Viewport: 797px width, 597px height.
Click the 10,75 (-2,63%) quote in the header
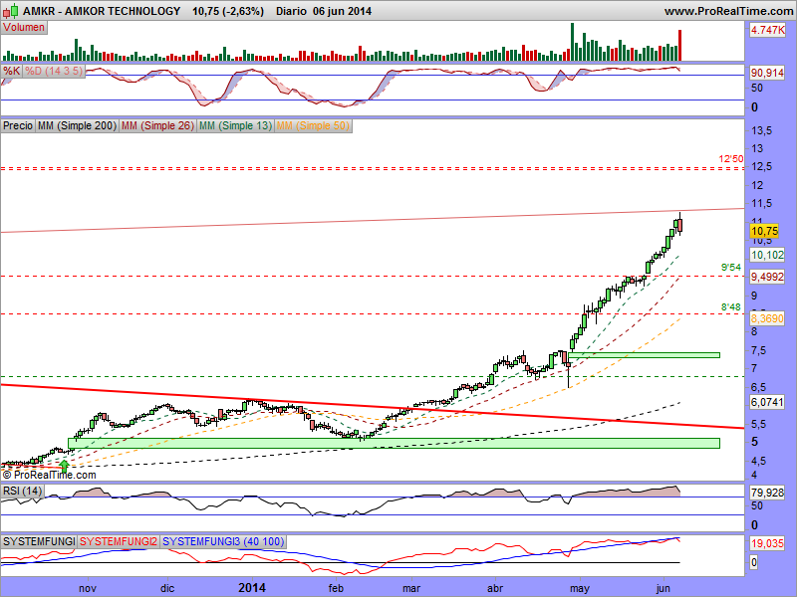(x=228, y=11)
